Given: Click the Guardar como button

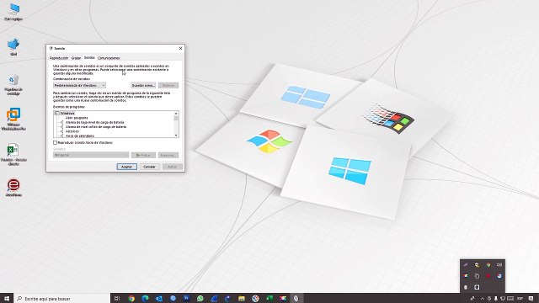Looking at the screenshot, I should [x=143, y=85].
